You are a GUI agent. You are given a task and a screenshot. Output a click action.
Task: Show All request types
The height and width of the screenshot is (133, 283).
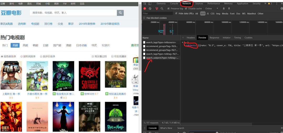[x=197, y=14]
